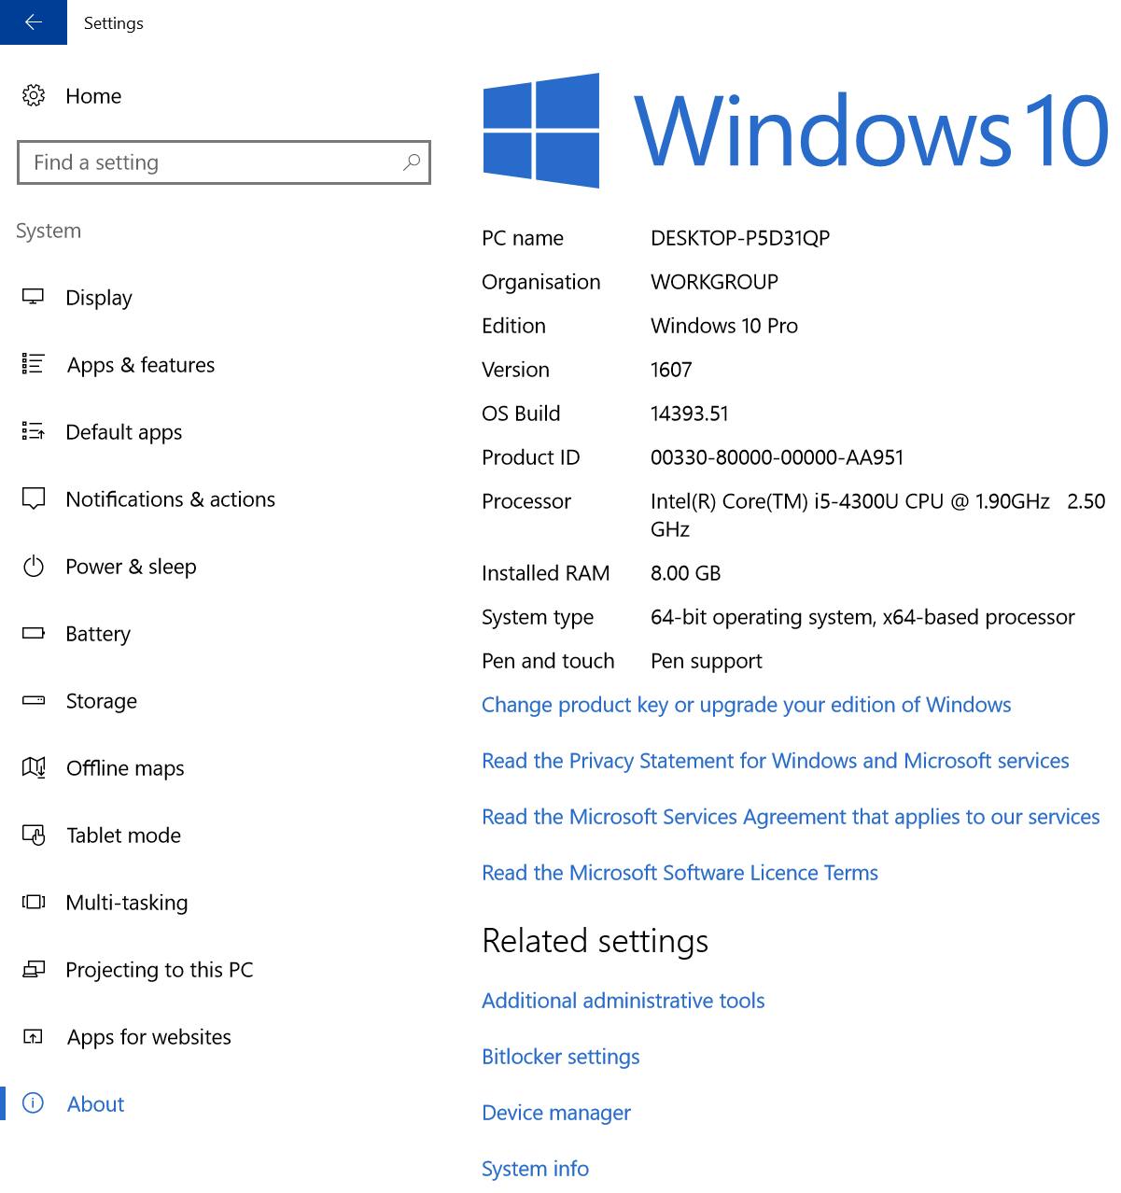
Task: Open Multi-tasking settings page
Action: coord(127,903)
